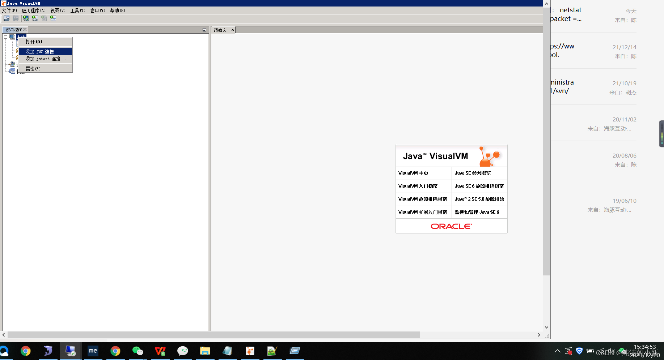Open the WPS red V icon in taskbar
The image size is (664, 360).
click(x=160, y=351)
